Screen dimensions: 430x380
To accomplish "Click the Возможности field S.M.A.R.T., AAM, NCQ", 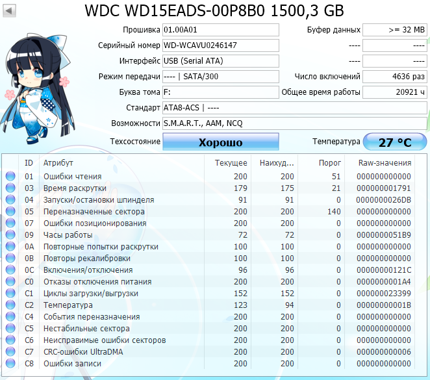I will tap(295, 123).
